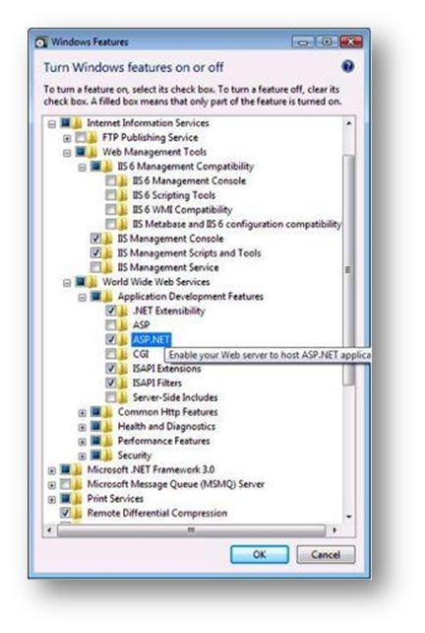
Task: Click folder icon beside Internet Information Services
Action: coord(77,123)
